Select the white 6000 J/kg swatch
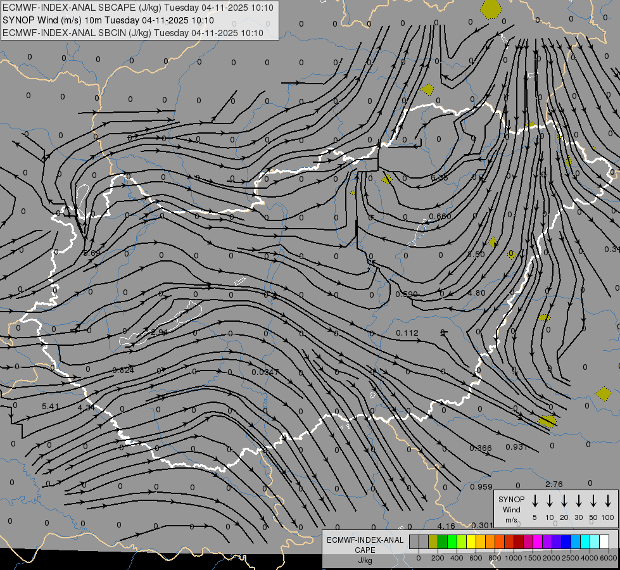620x570 pixels. 604,541
